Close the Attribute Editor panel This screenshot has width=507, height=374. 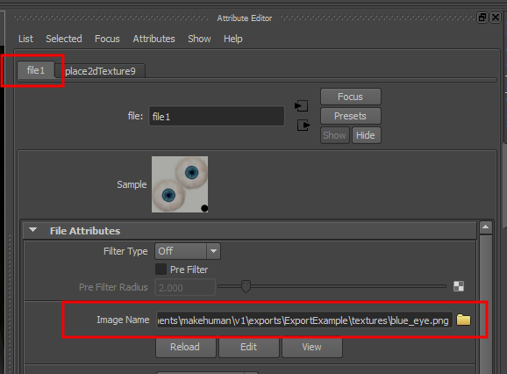pyautogui.click(x=496, y=18)
